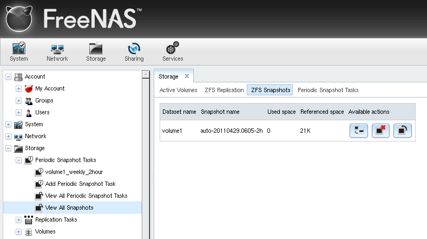Click the Referenced space column header
This screenshot has width=427, height=239.
point(322,112)
